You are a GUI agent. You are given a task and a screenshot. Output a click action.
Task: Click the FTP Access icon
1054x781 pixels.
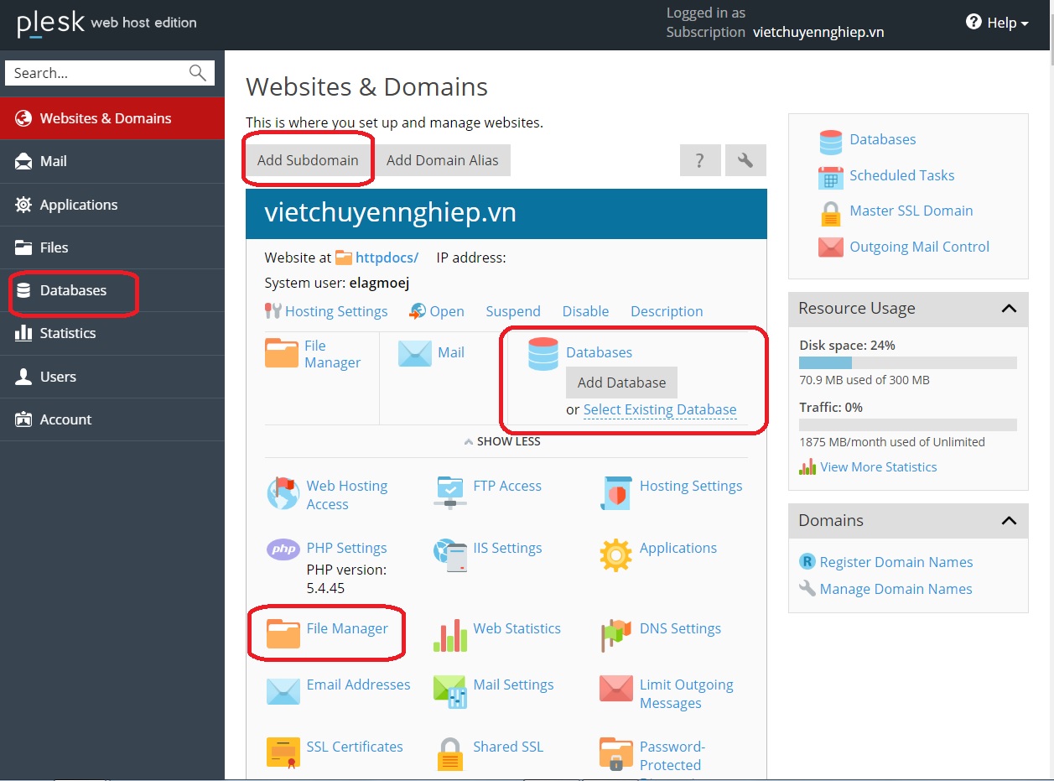[x=450, y=491]
